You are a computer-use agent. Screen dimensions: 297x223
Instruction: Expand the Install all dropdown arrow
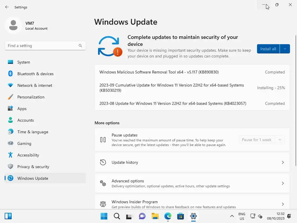(x=285, y=49)
